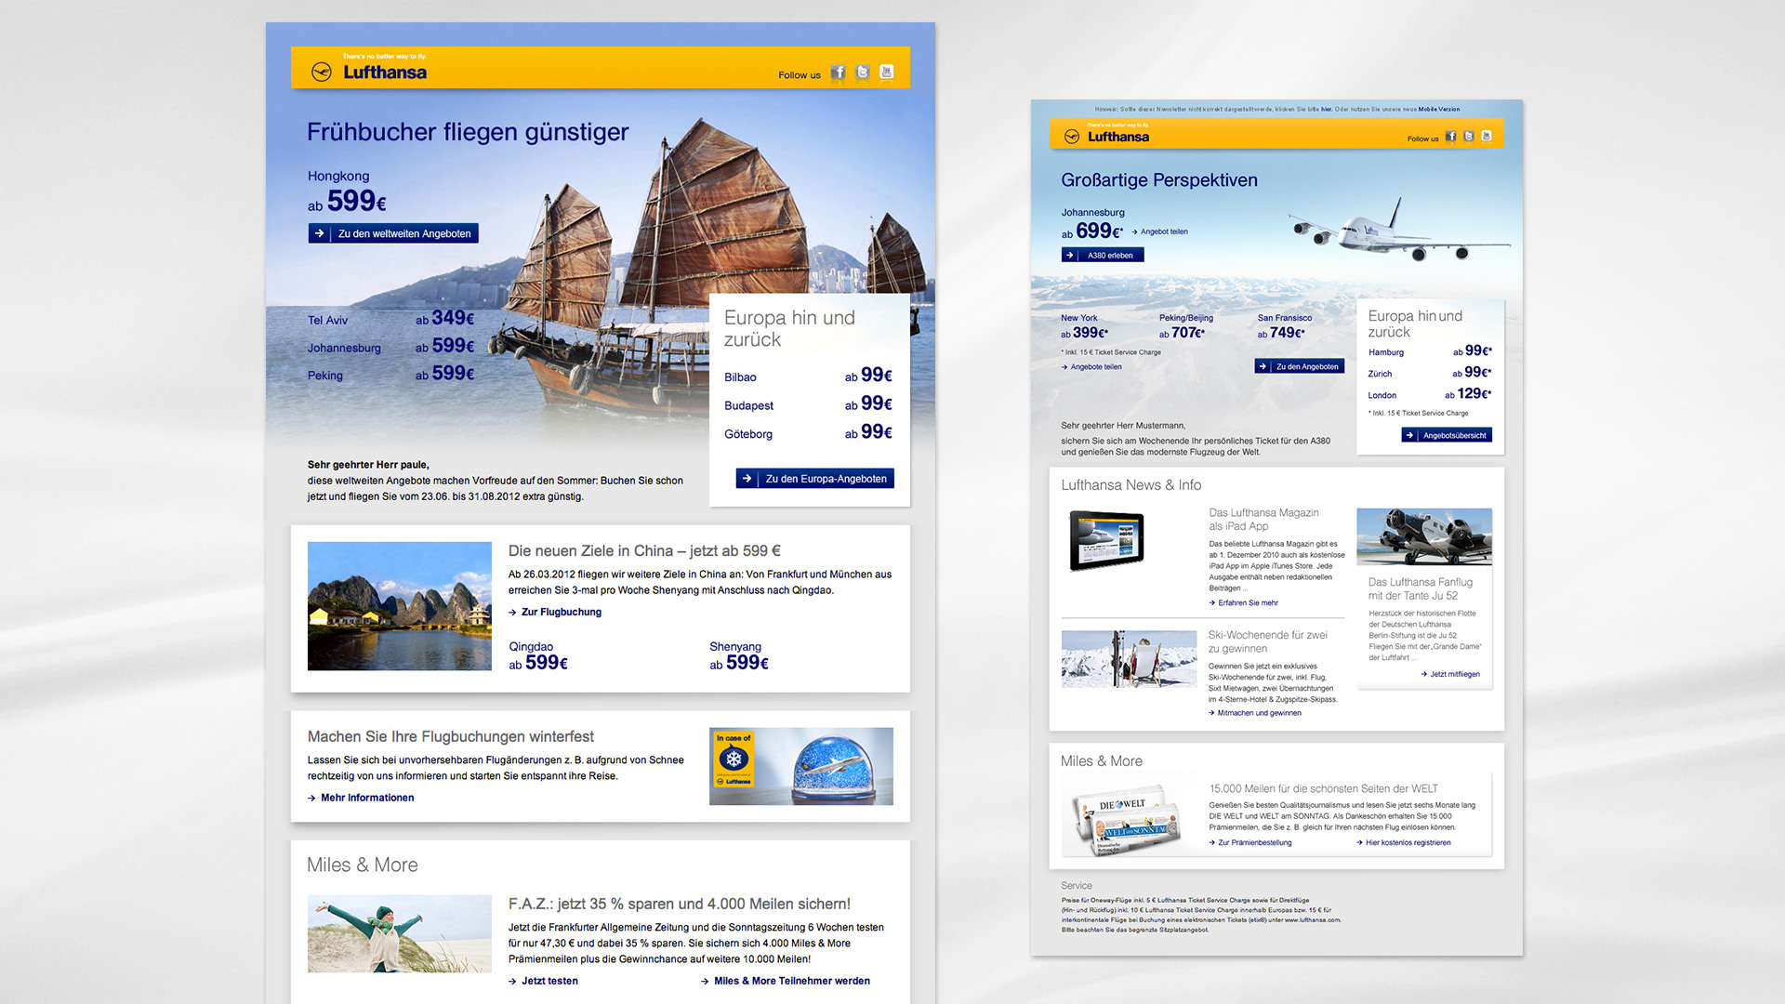The width and height of the screenshot is (1785, 1004).
Task: Click 'Hamburg' row in Europa box
Action: pyautogui.click(x=1430, y=351)
